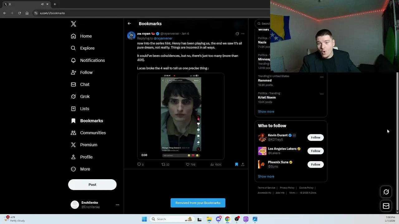This screenshot has height=224, width=399.
Task: Open Notifications bell icon
Action: pos(73,60)
